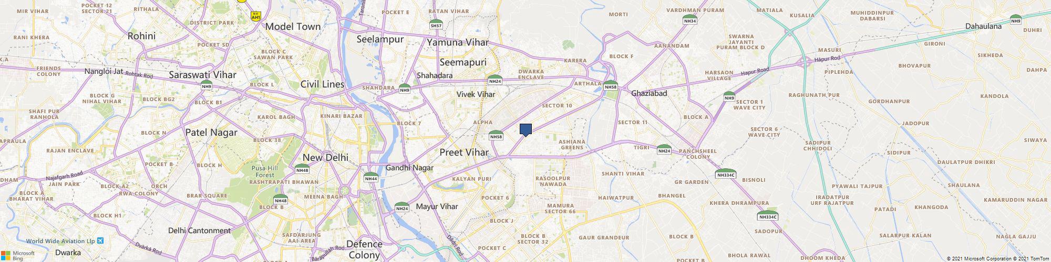Select NH58 shield beside Arthala
The image size is (1051, 262).
click(x=611, y=86)
